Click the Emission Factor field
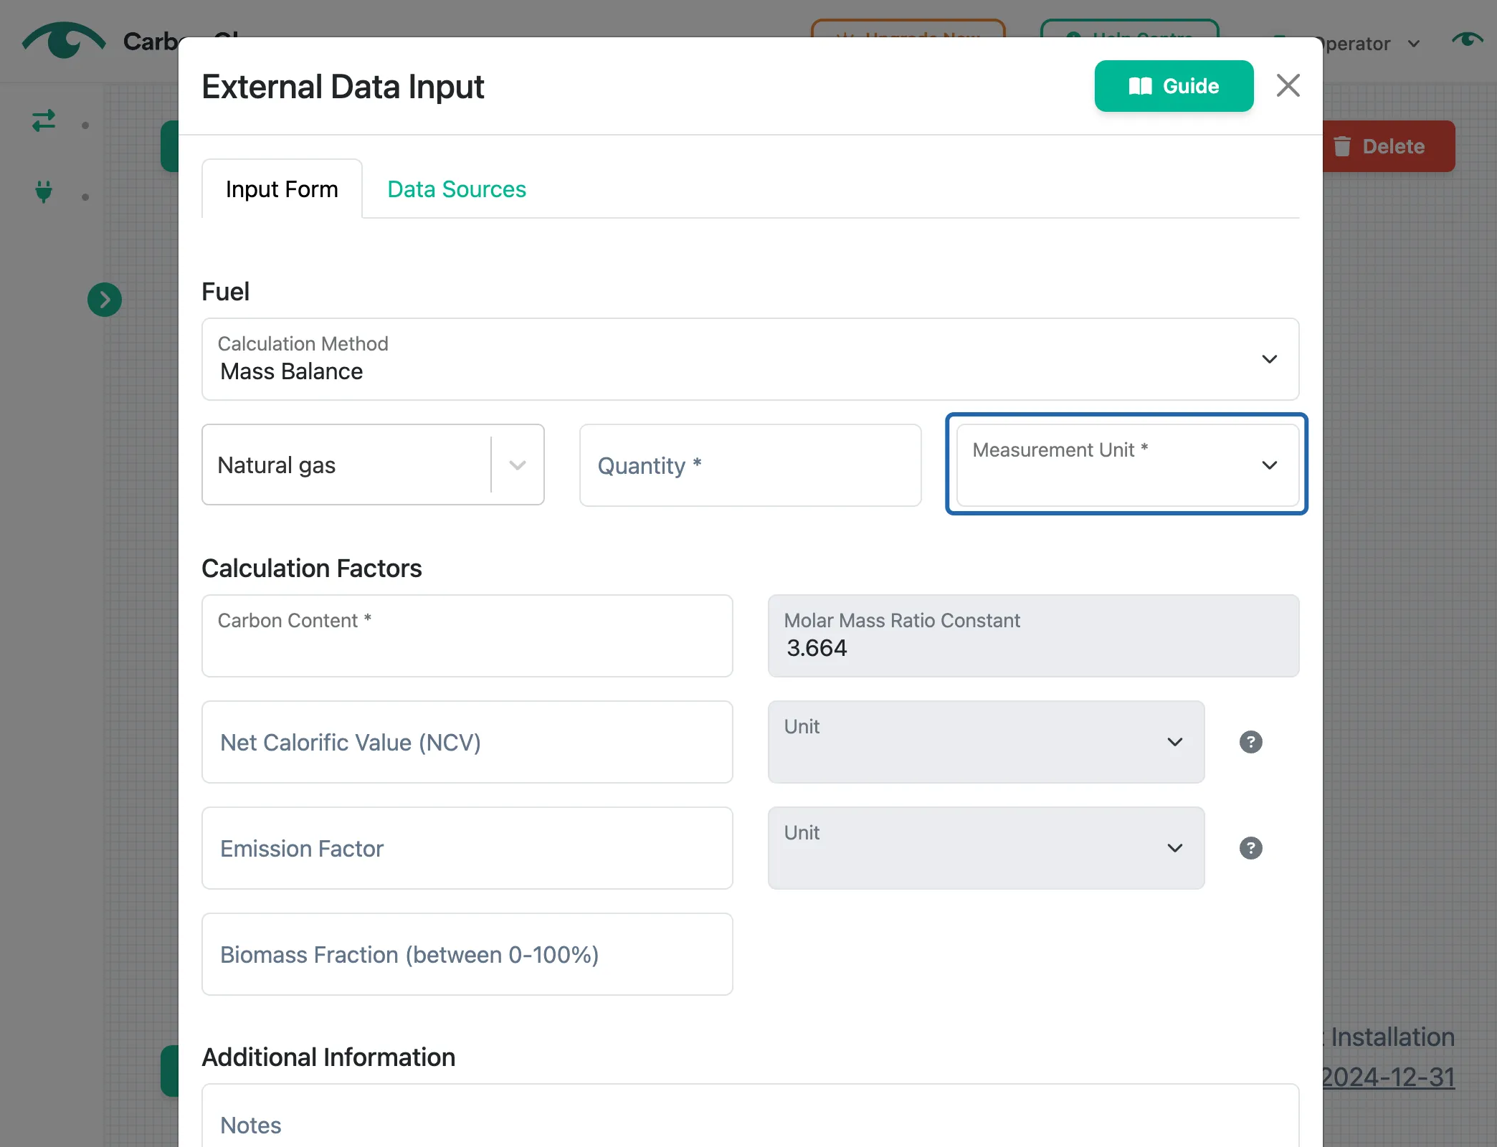Viewport: 1497px width, 1147px height. tap(467, 848)
